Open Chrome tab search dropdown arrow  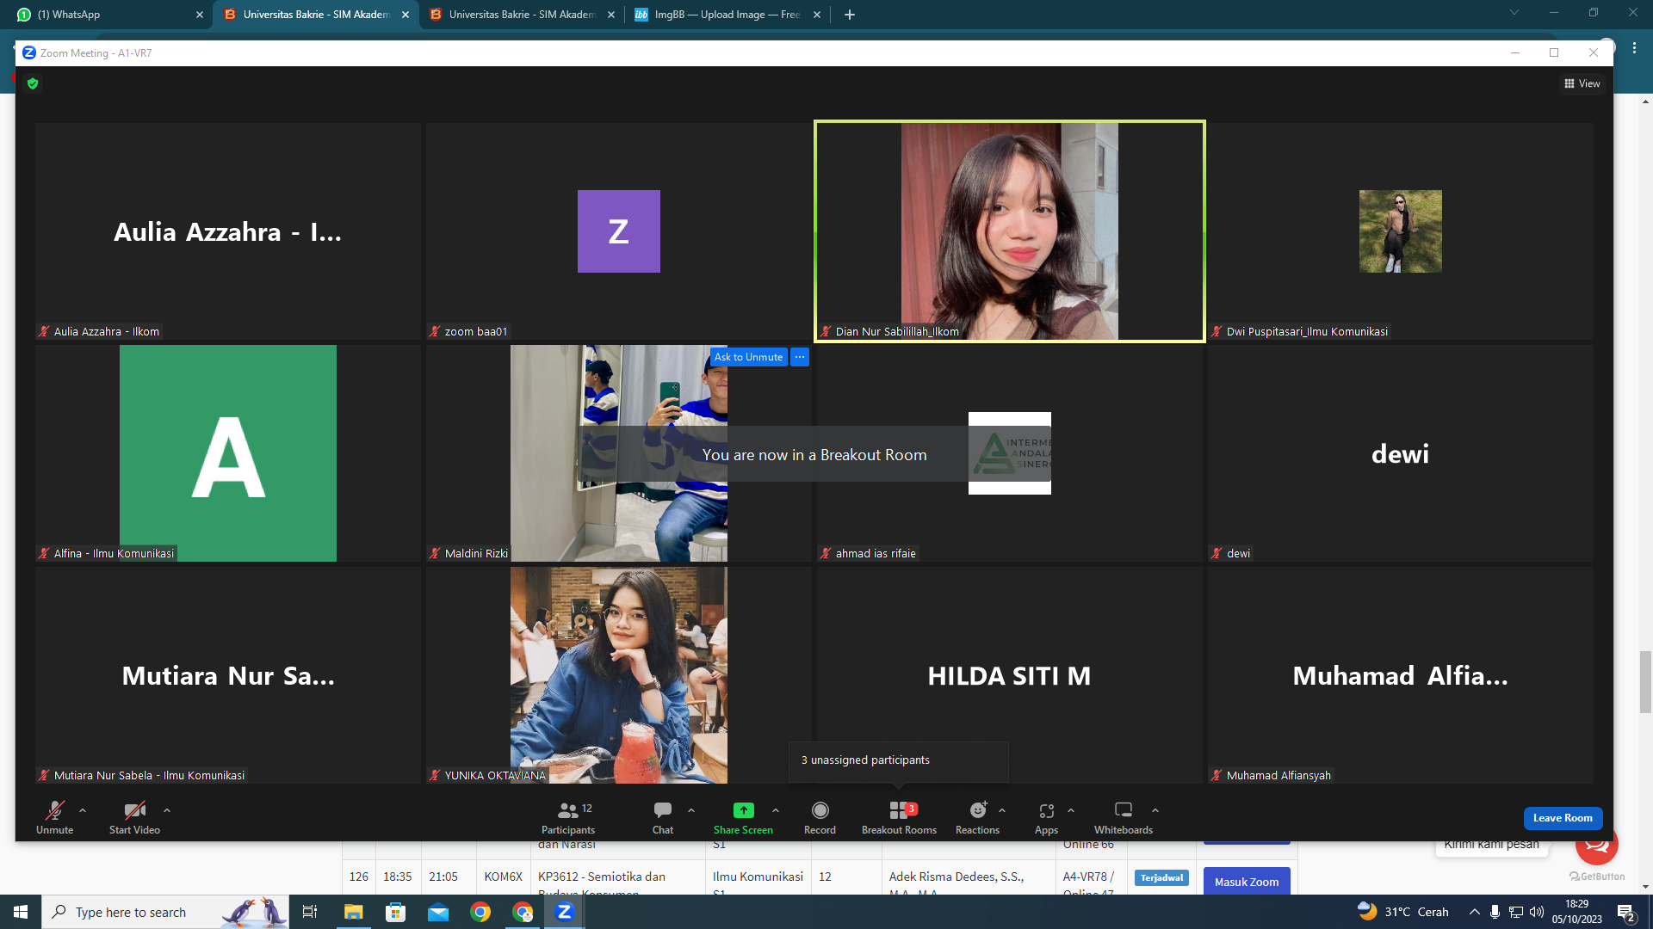click(1514, 13)
